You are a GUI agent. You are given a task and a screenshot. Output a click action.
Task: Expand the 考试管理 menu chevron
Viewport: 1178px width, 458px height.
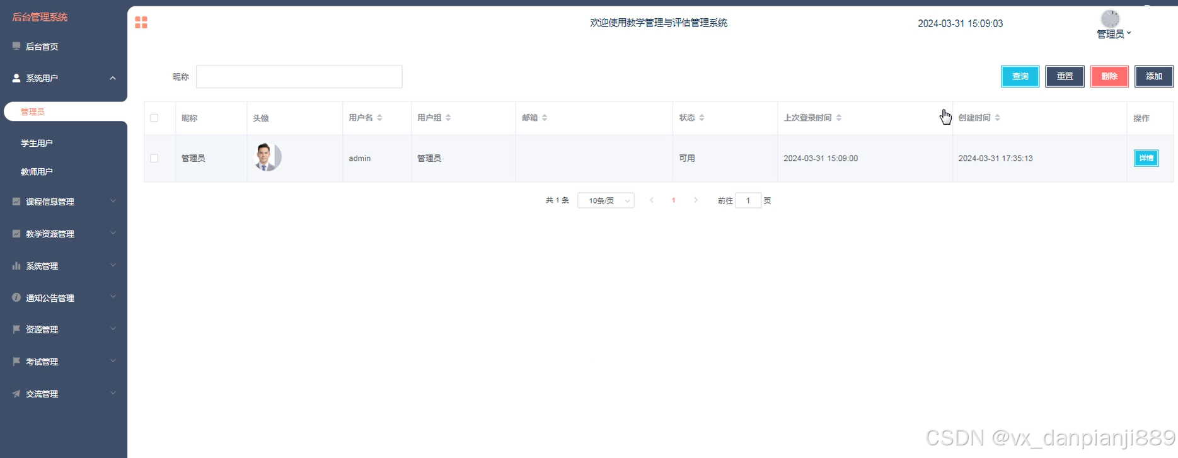pos(113,361)
